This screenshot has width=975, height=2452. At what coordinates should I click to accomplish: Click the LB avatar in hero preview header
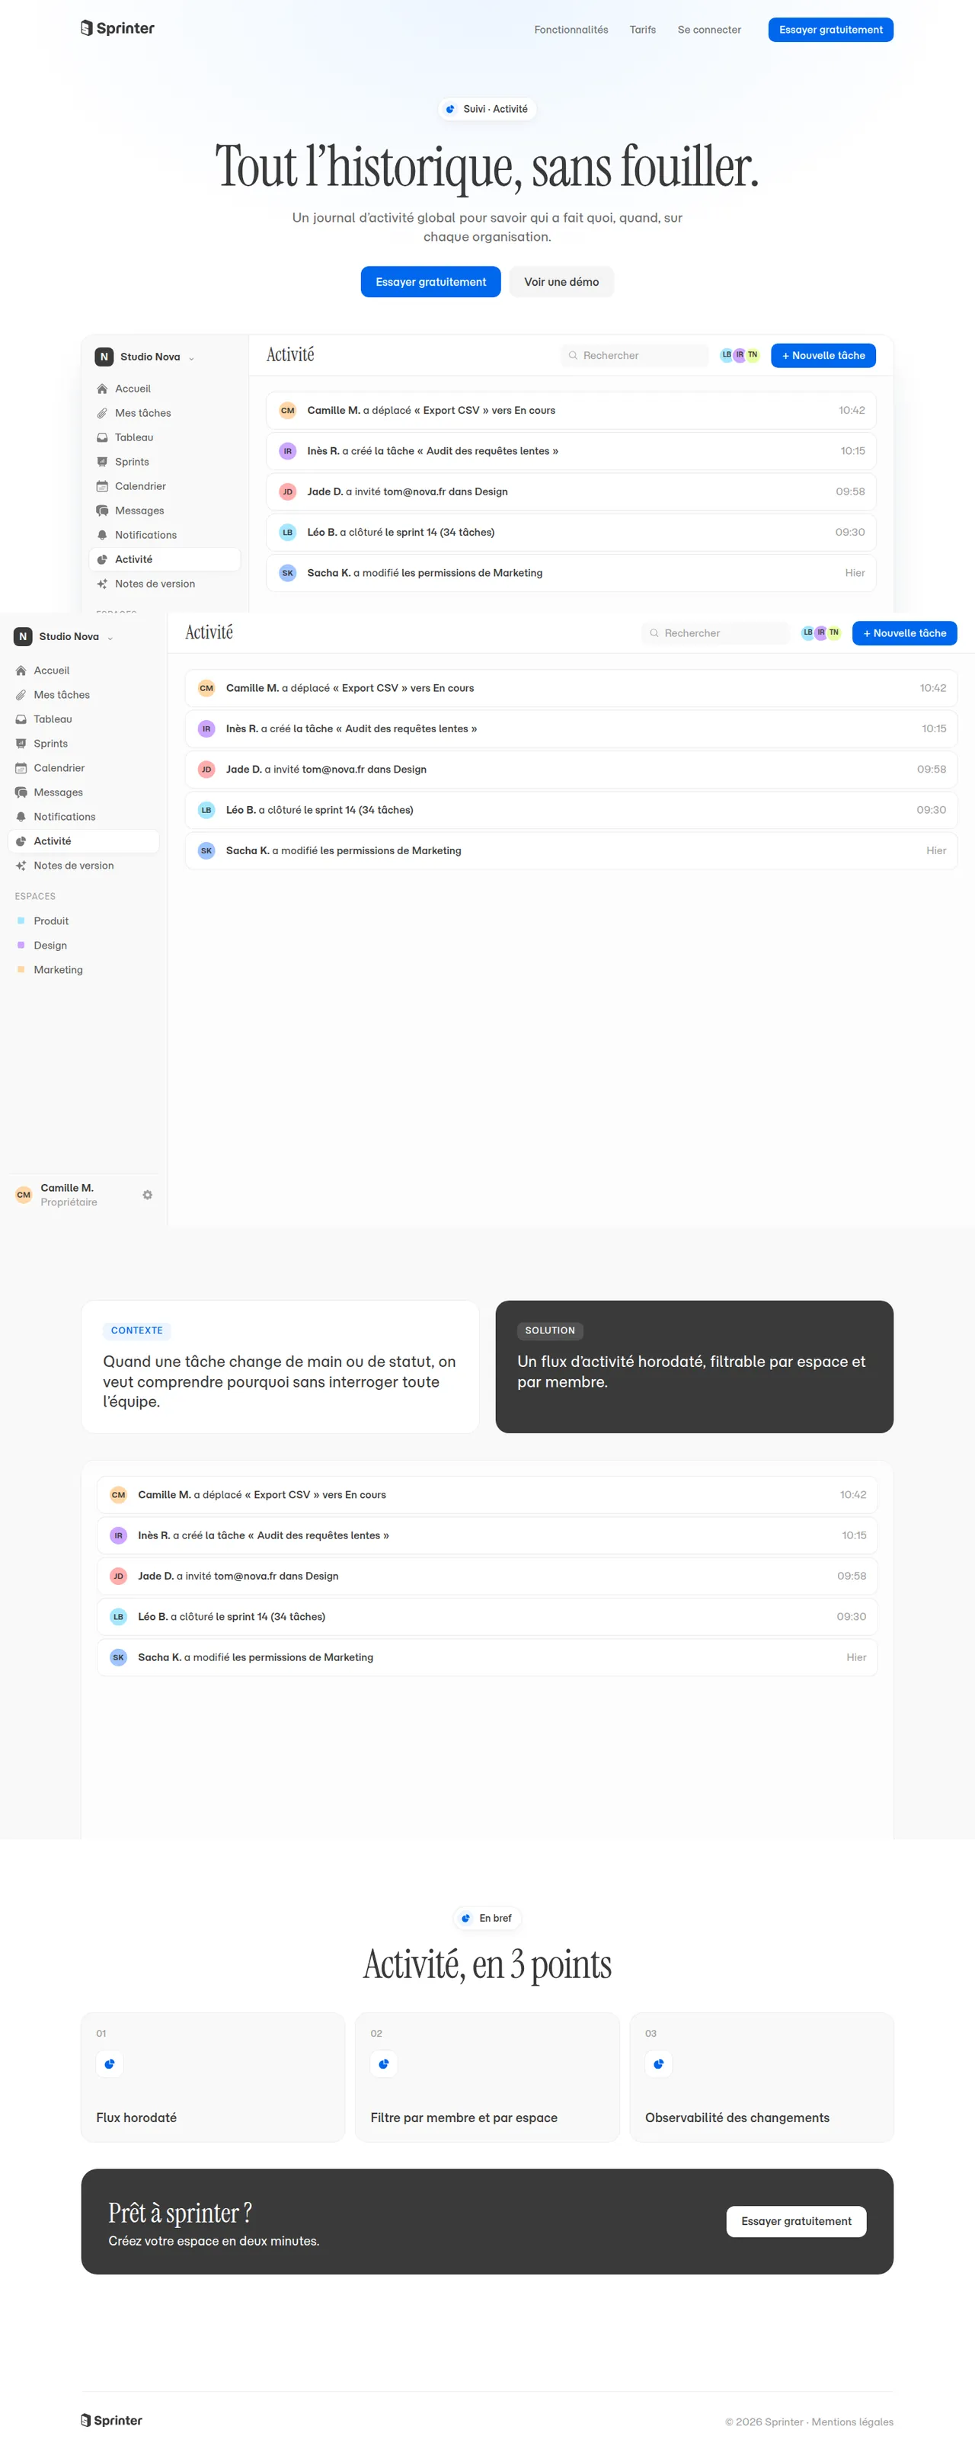point(727,355)
